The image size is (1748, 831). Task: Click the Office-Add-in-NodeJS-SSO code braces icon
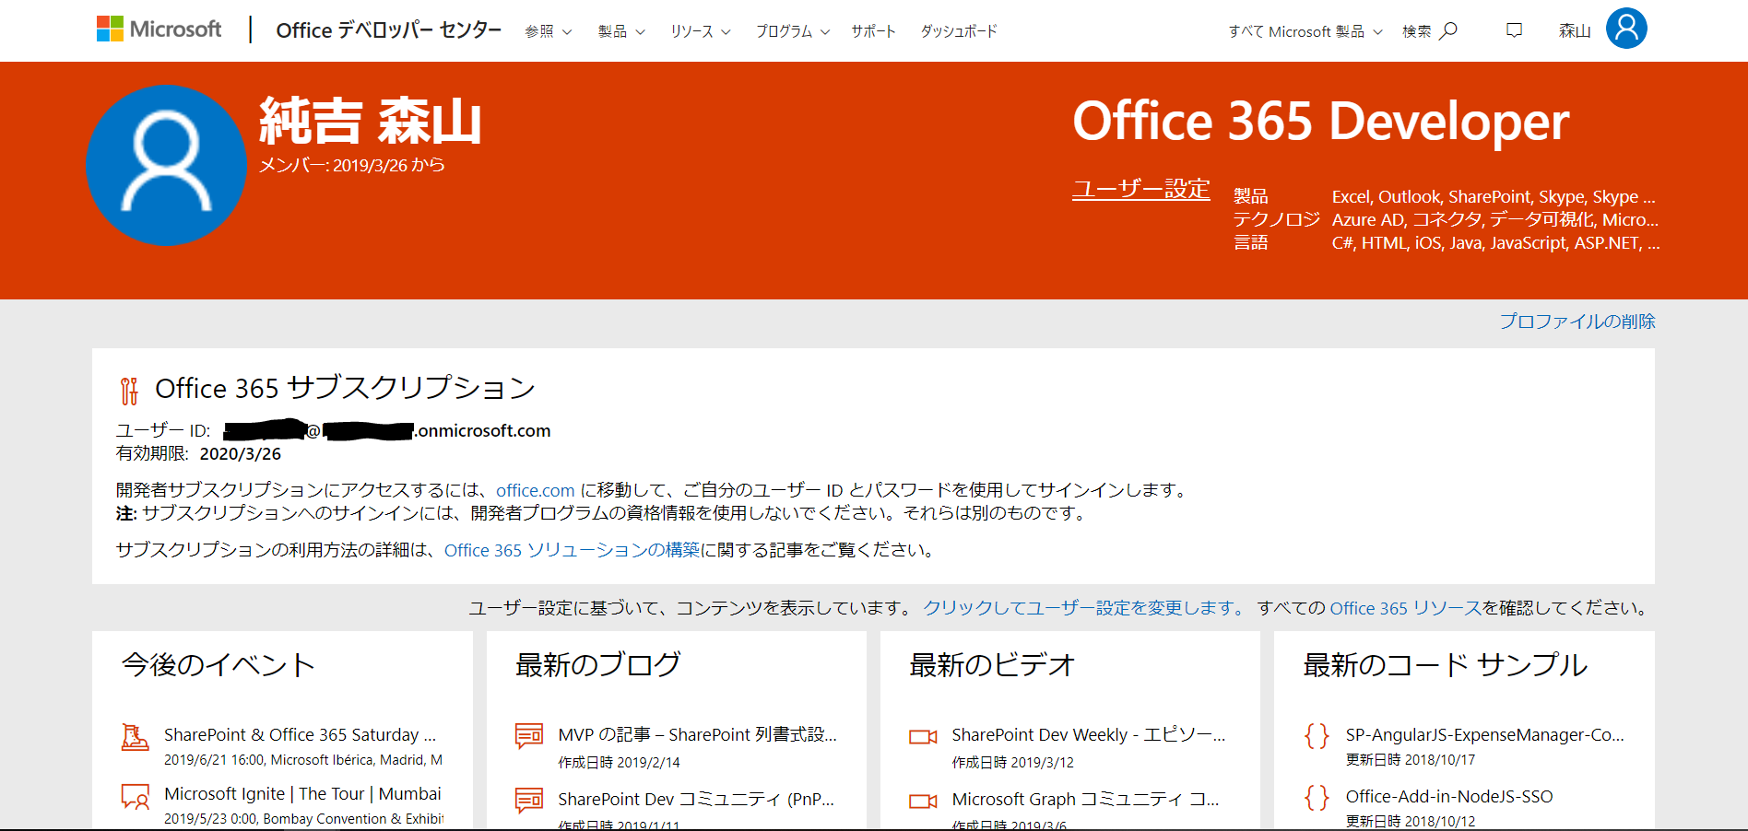[x=1317, y=797]
